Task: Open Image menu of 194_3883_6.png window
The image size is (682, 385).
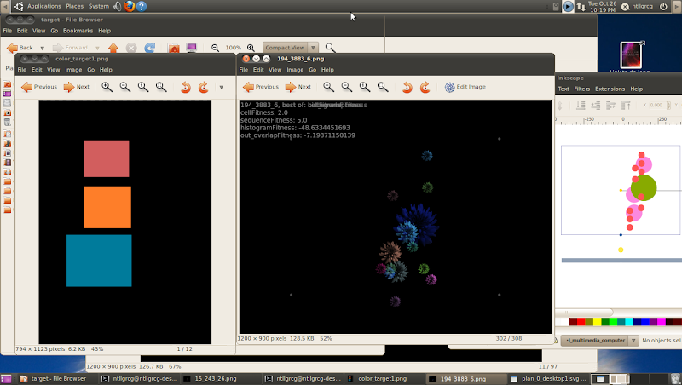Action: coord(295,70)
